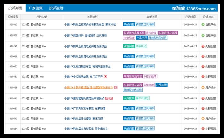Click the 销售问题 tag
Image resolution: width=224 pixels, height=138 pixels.
click(129, 46)
